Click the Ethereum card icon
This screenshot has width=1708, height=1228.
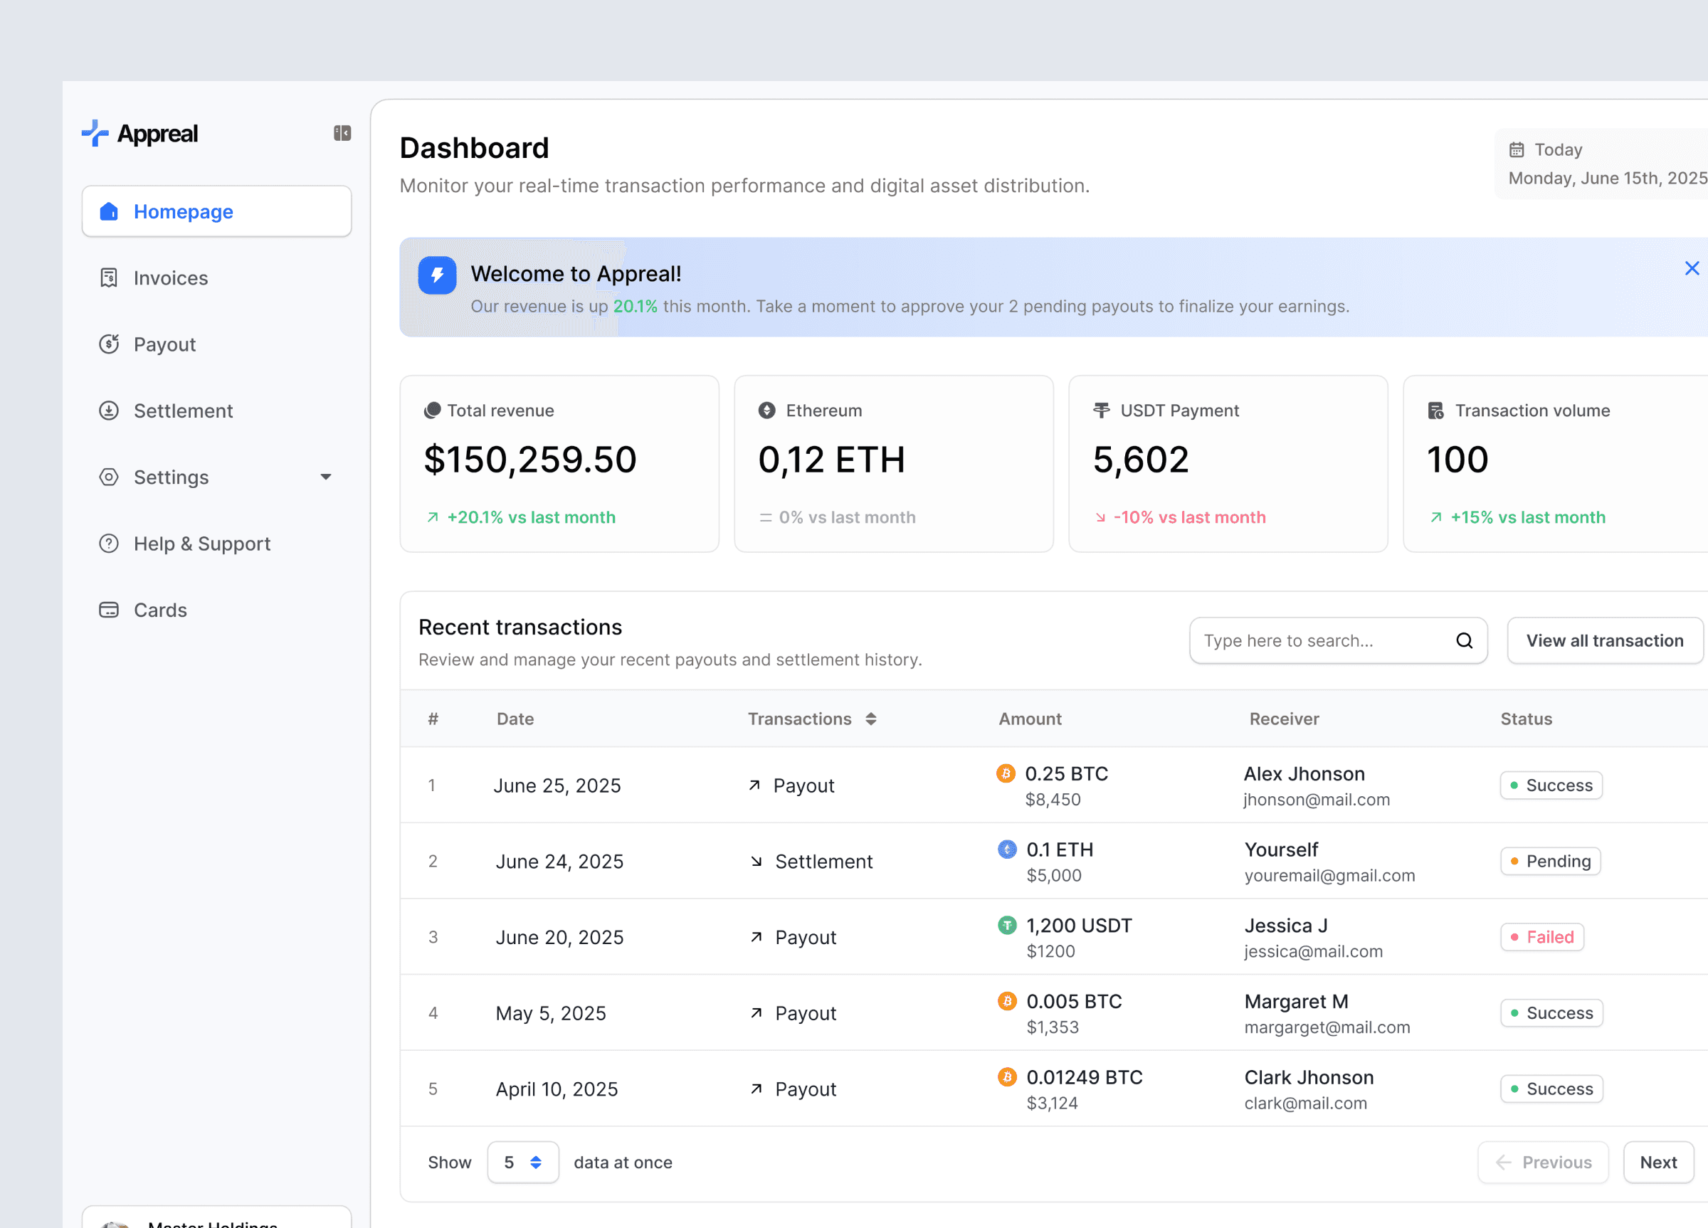766,411
